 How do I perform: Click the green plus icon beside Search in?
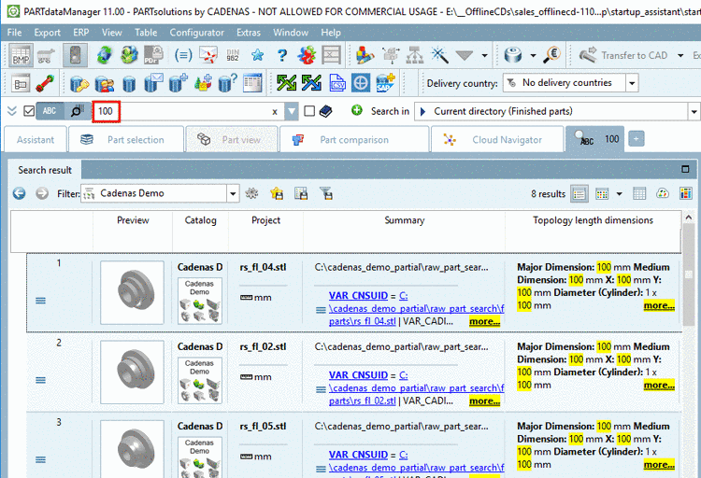(x=357, y=111)
